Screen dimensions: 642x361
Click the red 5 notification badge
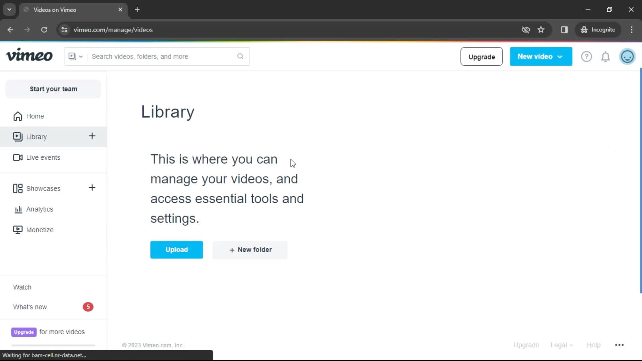coord(88,307)
